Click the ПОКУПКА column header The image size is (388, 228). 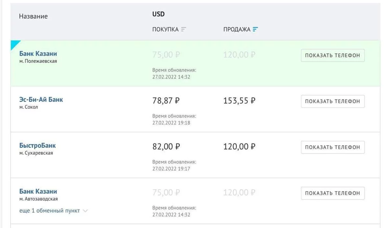pos(165,29)
